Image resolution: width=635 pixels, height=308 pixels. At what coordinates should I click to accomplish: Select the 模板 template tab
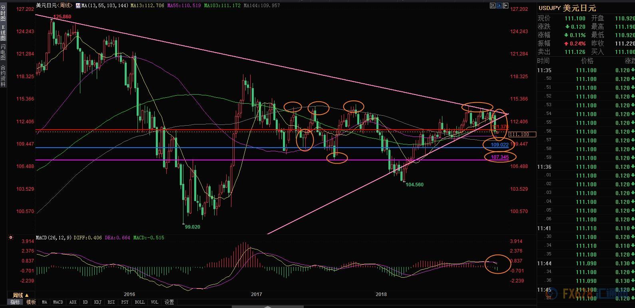pyautogui.click(x=31, y=302)
